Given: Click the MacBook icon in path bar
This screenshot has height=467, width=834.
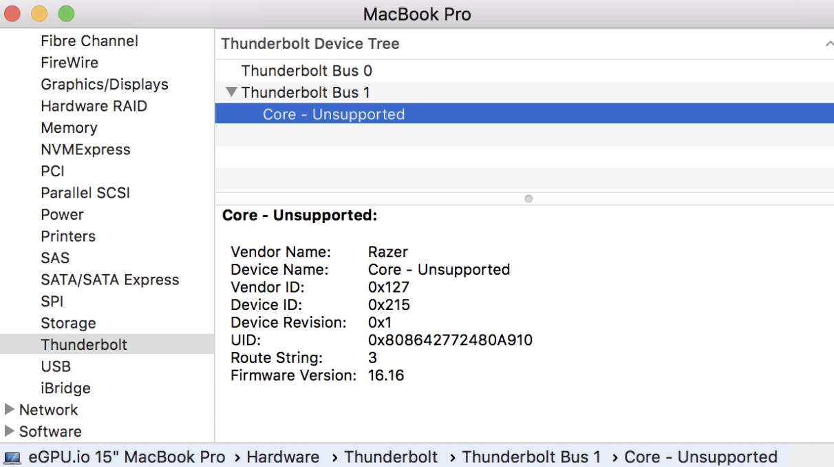Looking at the screenshot, I should (12, 457).
